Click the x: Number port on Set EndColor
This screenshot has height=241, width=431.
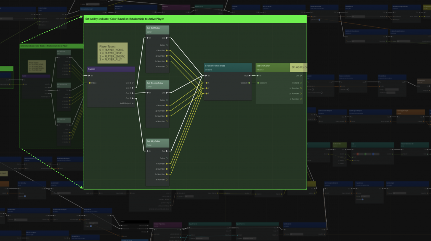click(301, 88)
